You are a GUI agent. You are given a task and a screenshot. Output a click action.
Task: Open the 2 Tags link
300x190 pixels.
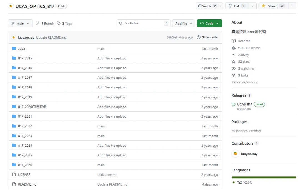(x=64, y=23)
